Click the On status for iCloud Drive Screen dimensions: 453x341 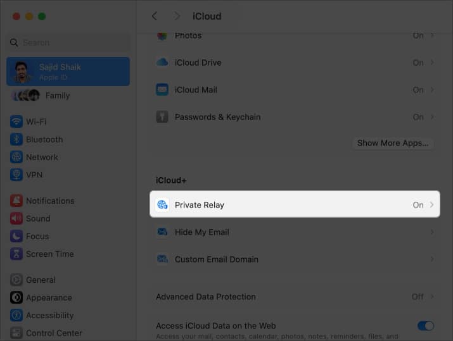click(418, 63)
